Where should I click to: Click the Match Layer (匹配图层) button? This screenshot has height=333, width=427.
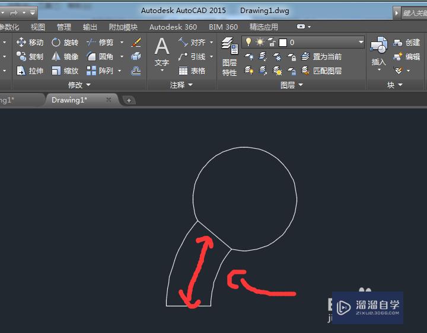pyautogui.click(x=321, y=71)
